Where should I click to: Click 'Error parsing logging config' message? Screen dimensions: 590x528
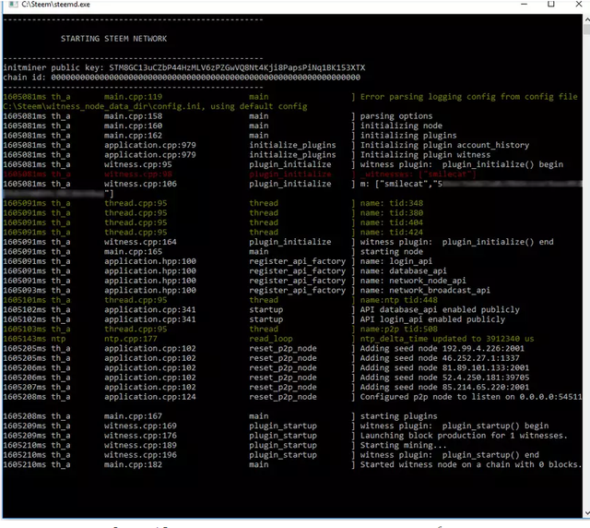coord(469,97)
